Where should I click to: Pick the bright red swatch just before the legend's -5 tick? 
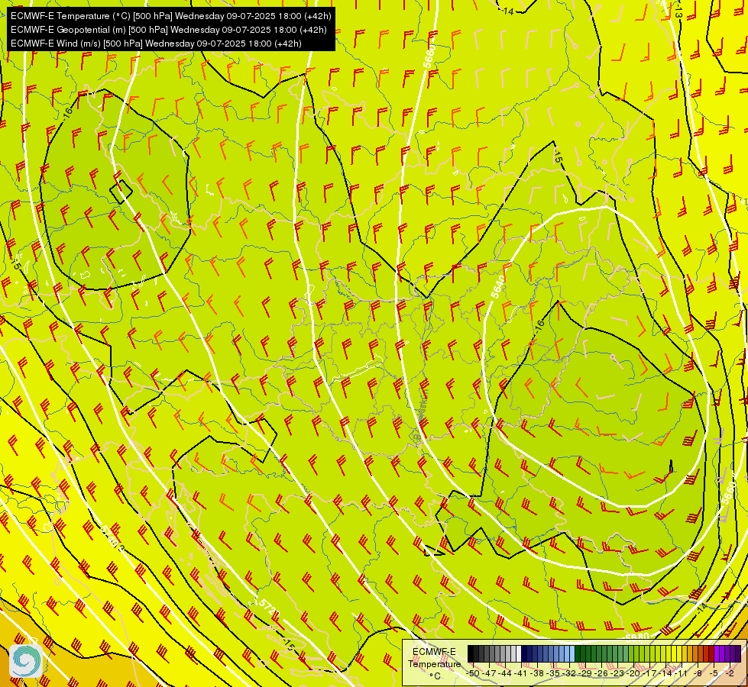712,653
